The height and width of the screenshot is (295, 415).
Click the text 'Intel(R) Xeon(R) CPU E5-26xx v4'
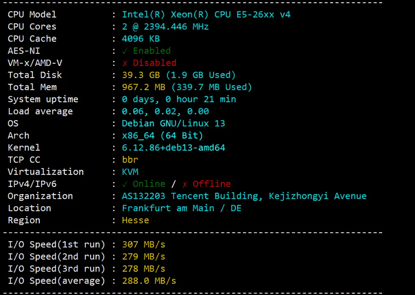206,15
